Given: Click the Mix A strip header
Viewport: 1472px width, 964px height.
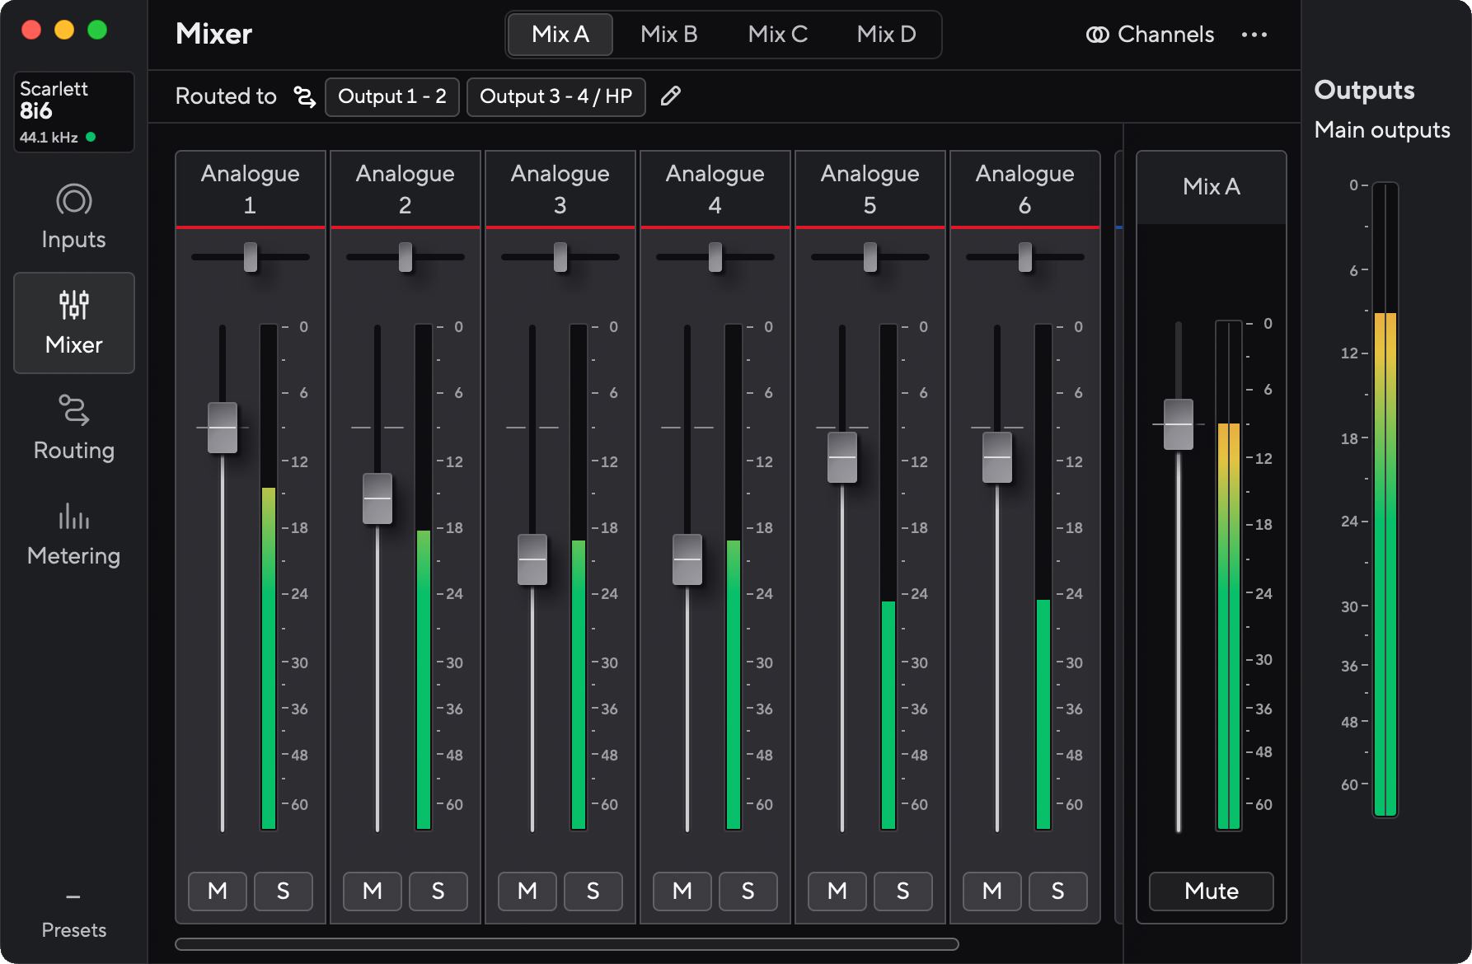Looking at the screenshot, I should pyautogui.click(x=1212, y=187).
